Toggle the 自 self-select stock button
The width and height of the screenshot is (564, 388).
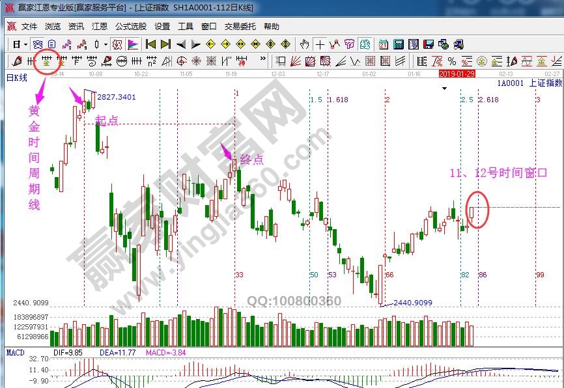pyautogui.click(x=51, y=44)
